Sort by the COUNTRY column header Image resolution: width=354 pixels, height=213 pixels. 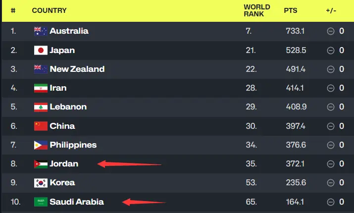[49, 10]
